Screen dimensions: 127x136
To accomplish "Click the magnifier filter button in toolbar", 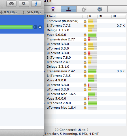I will (24, 4).
